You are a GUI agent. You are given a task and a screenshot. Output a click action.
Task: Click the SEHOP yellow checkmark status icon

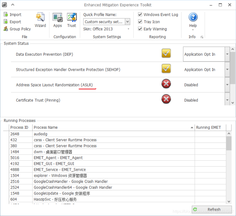[x=166, y=68]
